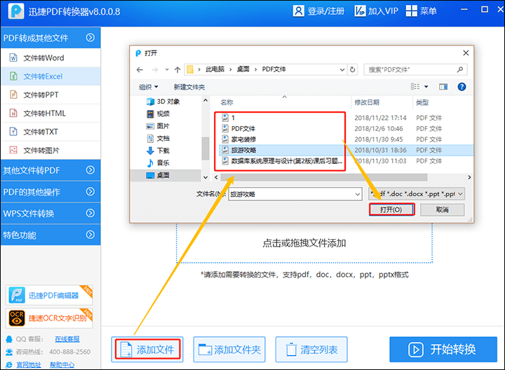Select 图片 in navigation pane
The width and height of the screenshot is (505, 370).
[158, 126]
